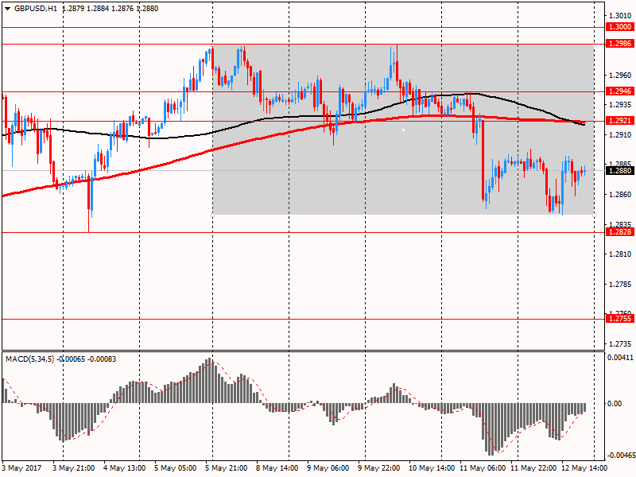Image resolution: width=636 pixels, height=477 pixels.
Task: Select the 8 May 14:00 time label
Action: pyautogui.click(x=277, y=468)
